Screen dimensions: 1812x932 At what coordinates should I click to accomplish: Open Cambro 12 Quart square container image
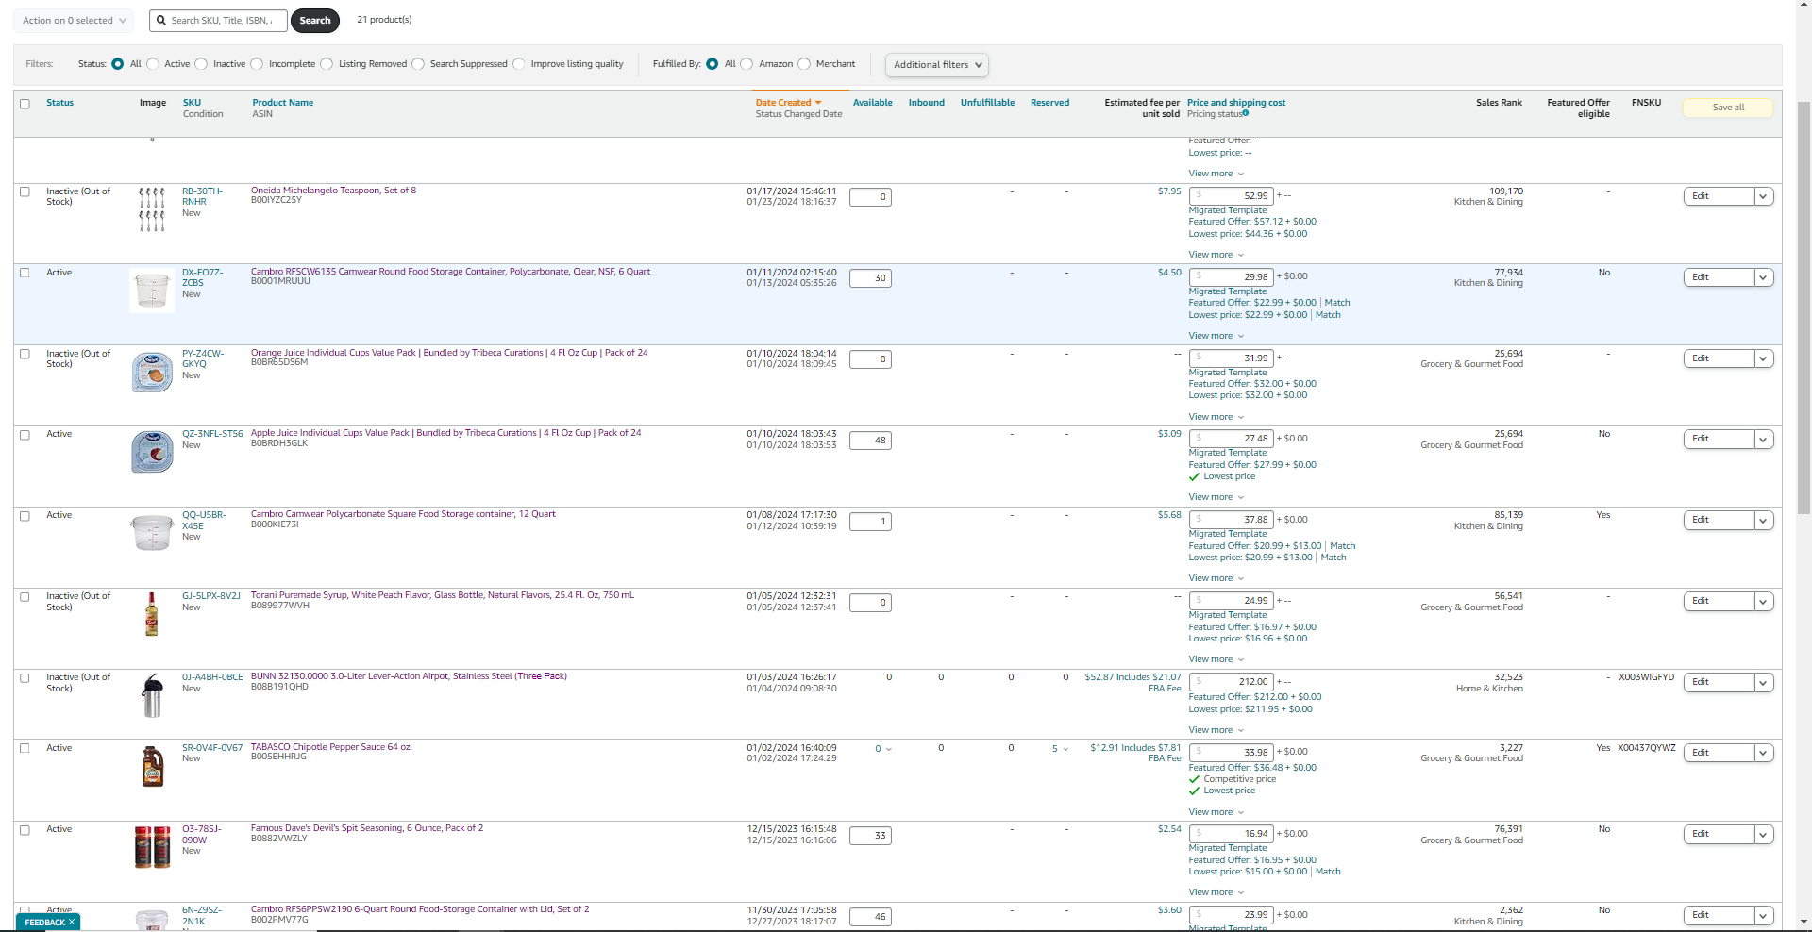[x=152, y=533]
